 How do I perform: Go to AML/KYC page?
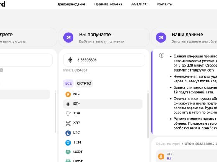pyautogui.click(x=139, y=4)
